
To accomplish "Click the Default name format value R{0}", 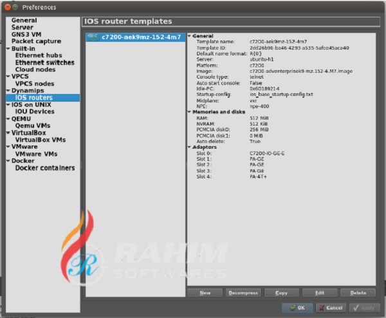I will click(255, 53).
